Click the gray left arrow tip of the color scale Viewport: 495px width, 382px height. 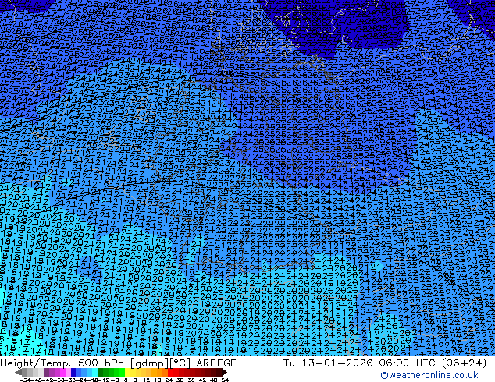pos(18,373)
